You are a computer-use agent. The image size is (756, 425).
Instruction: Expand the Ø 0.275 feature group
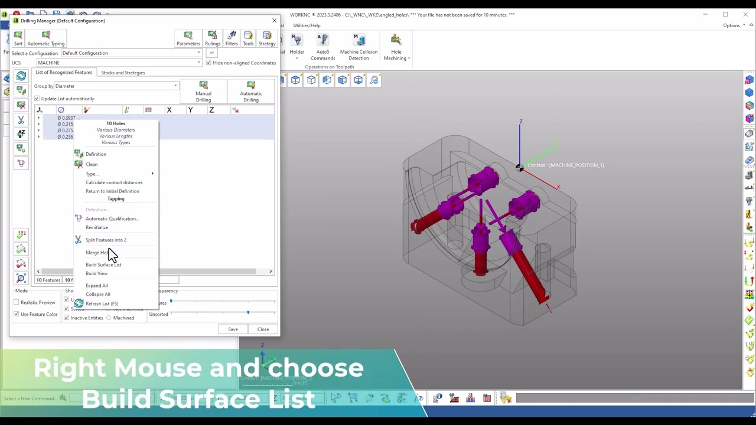tap(39, 130)
